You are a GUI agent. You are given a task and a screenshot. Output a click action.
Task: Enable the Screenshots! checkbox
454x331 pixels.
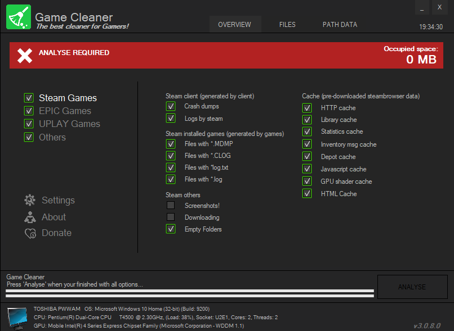point(171,205)
